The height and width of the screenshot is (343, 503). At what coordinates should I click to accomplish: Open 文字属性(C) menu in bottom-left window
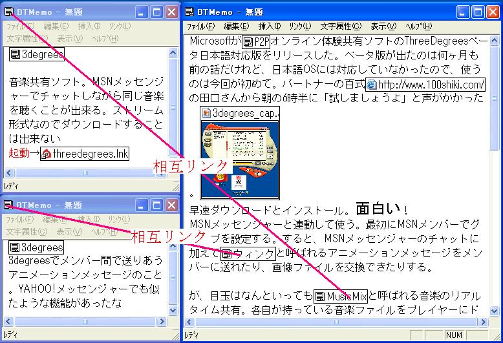pyautogui.click(x=27, y=231)
